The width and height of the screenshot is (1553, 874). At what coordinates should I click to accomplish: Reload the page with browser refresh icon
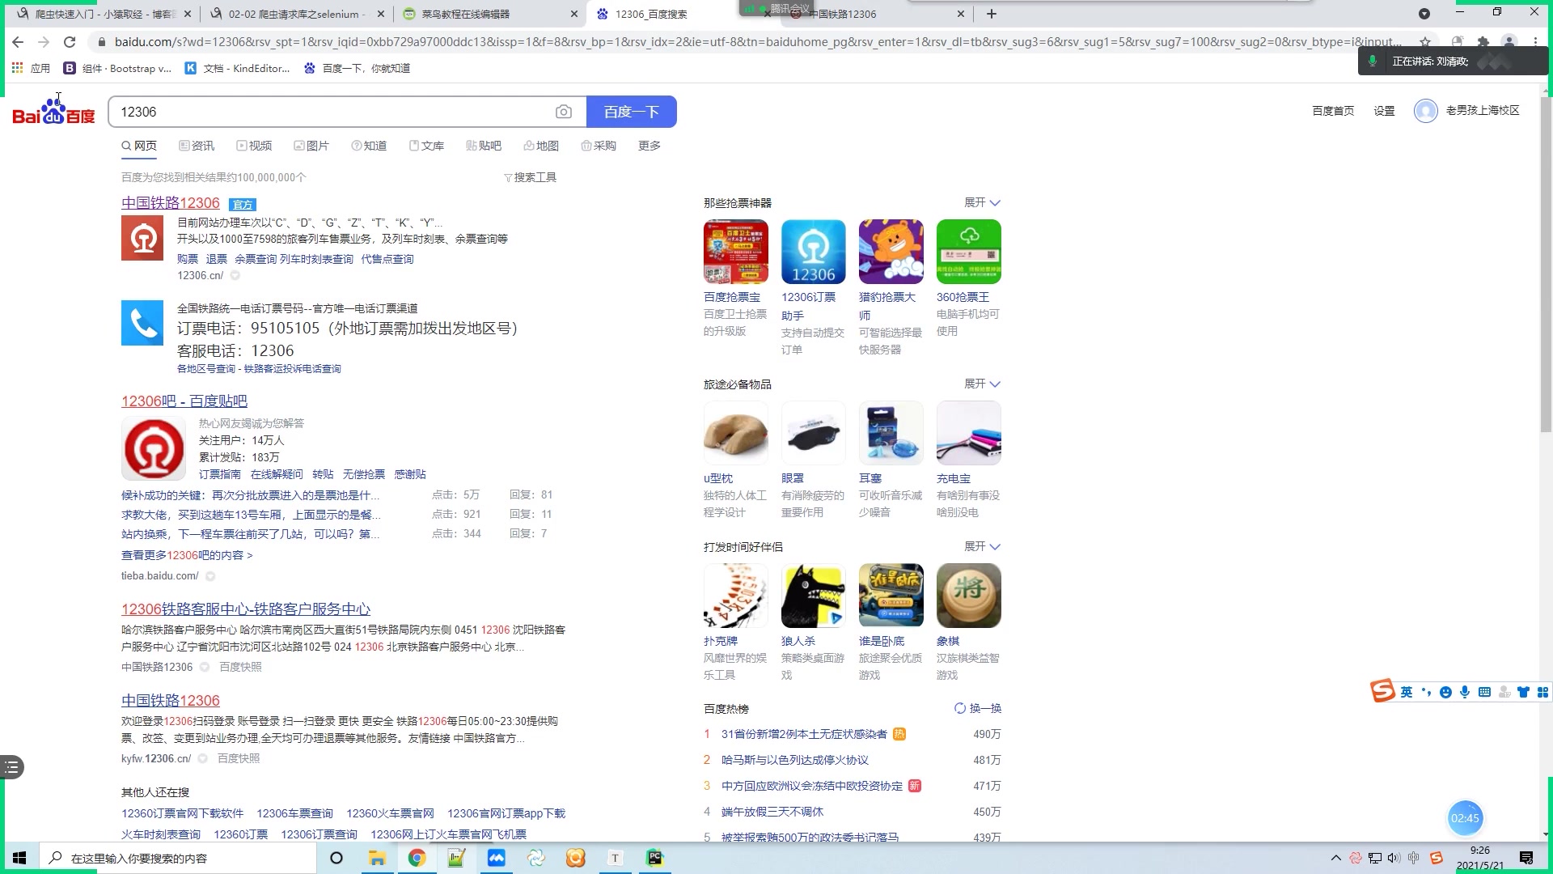click(70, 42)
